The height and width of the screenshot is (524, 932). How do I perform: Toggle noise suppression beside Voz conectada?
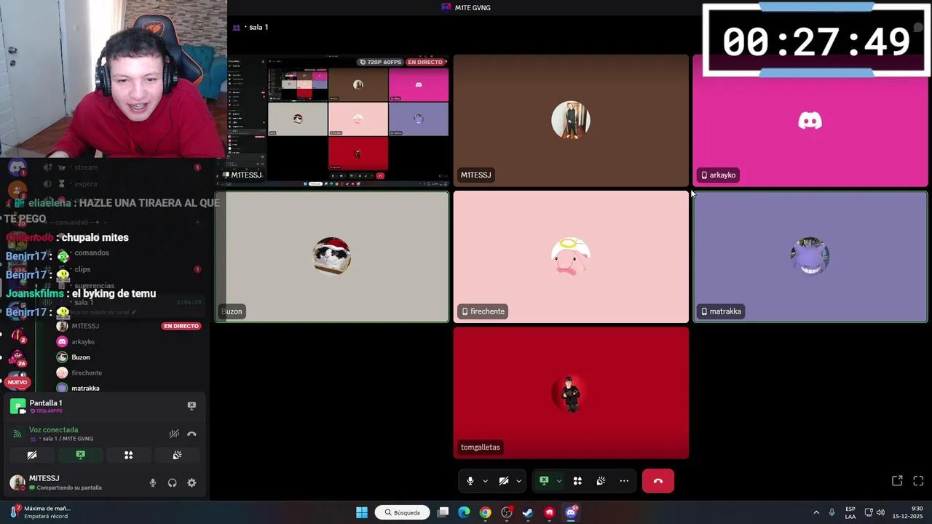174,434
